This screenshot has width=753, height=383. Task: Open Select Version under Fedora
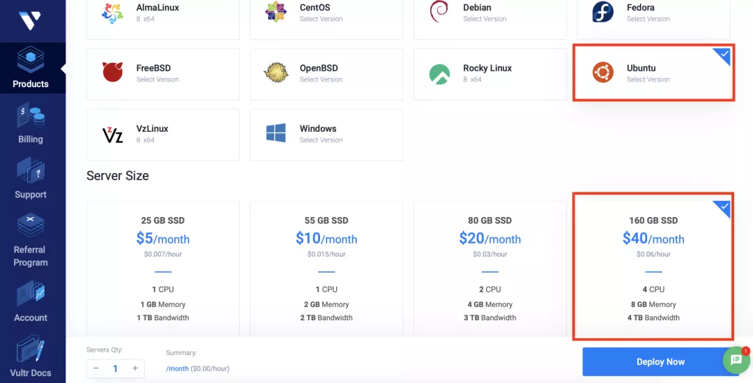tap(648, 20)
